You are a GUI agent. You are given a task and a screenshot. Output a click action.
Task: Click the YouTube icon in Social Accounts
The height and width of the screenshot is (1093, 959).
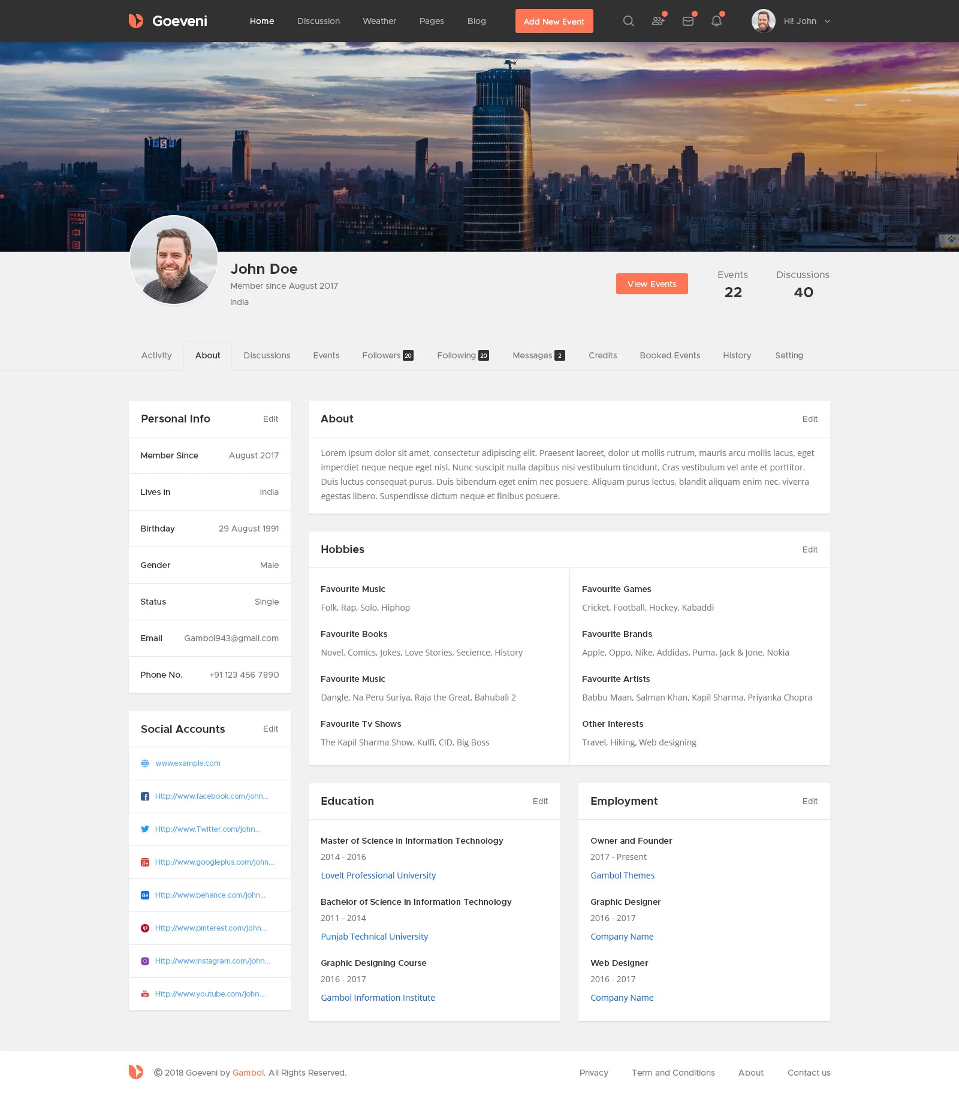[x=145, y=994]
